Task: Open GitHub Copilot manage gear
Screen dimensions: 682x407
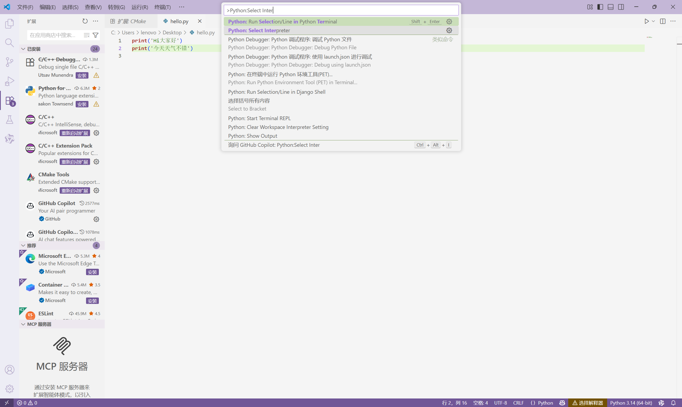Action: coord(96,219)
